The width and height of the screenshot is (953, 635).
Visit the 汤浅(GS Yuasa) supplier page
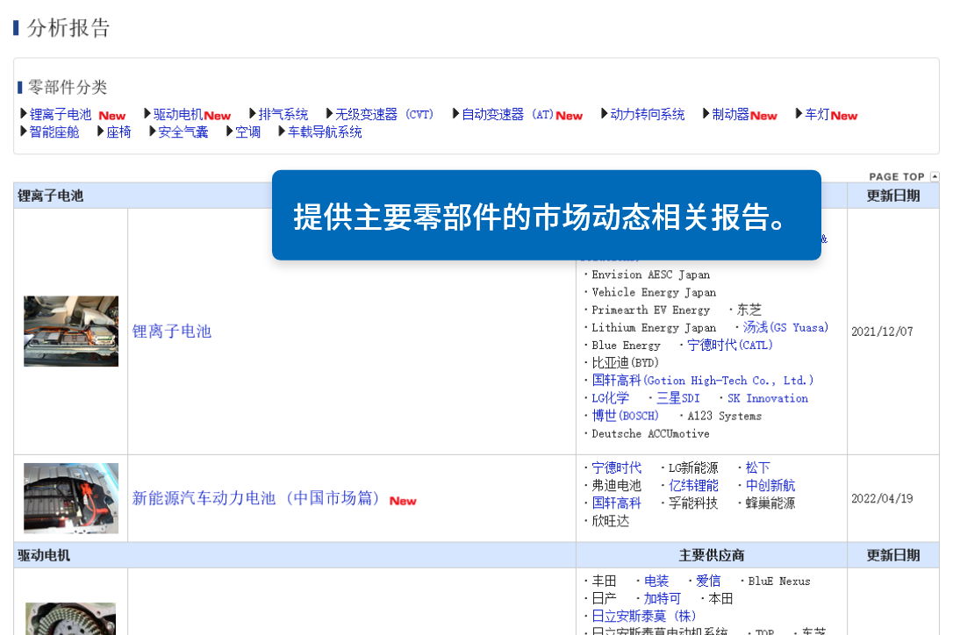point(785,327)
